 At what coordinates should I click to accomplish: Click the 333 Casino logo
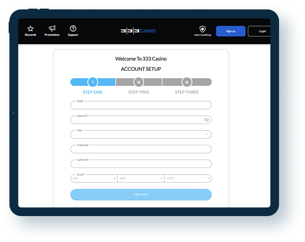[x=138, y=31]
